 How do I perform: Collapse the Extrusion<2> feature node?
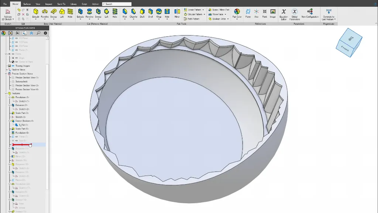coord(10,105)
